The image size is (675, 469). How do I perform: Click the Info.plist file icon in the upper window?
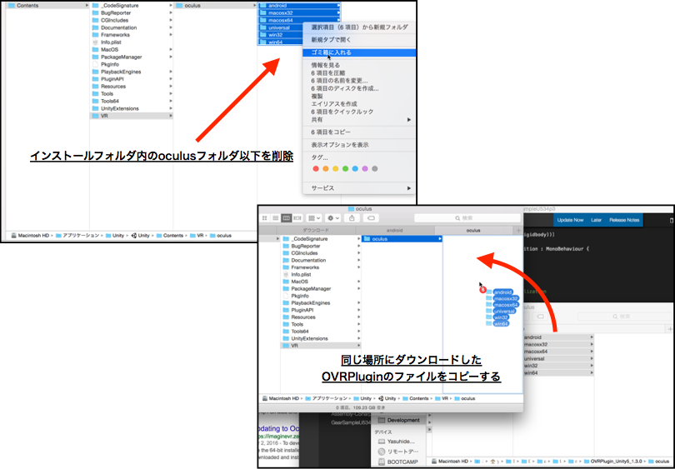coord(96,42)
